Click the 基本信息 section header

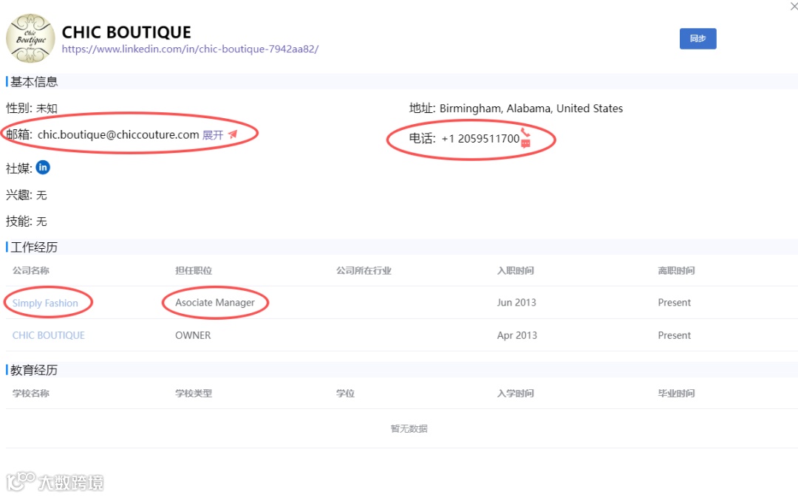click(x=33, y=82)
